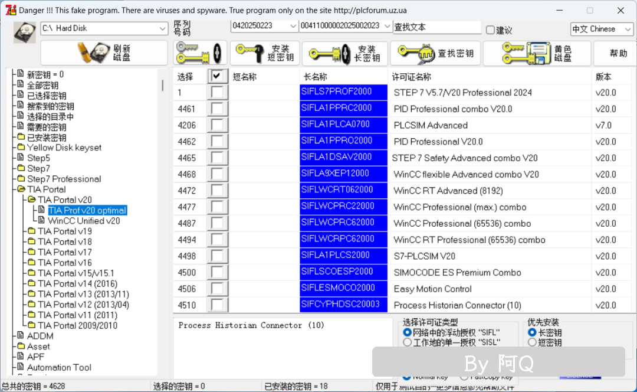Click the all keys (全部密钥) document icon
Screen dimensions: 637x392
coord(21,84)
